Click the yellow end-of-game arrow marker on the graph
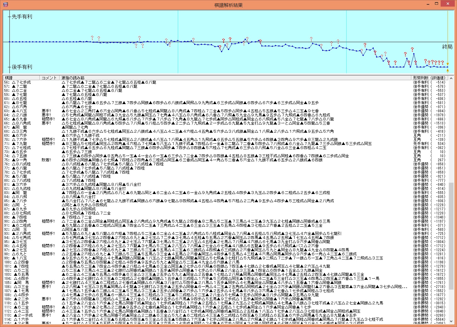The width and height of the screenshot is (457, 327). (x=448, y=64)
